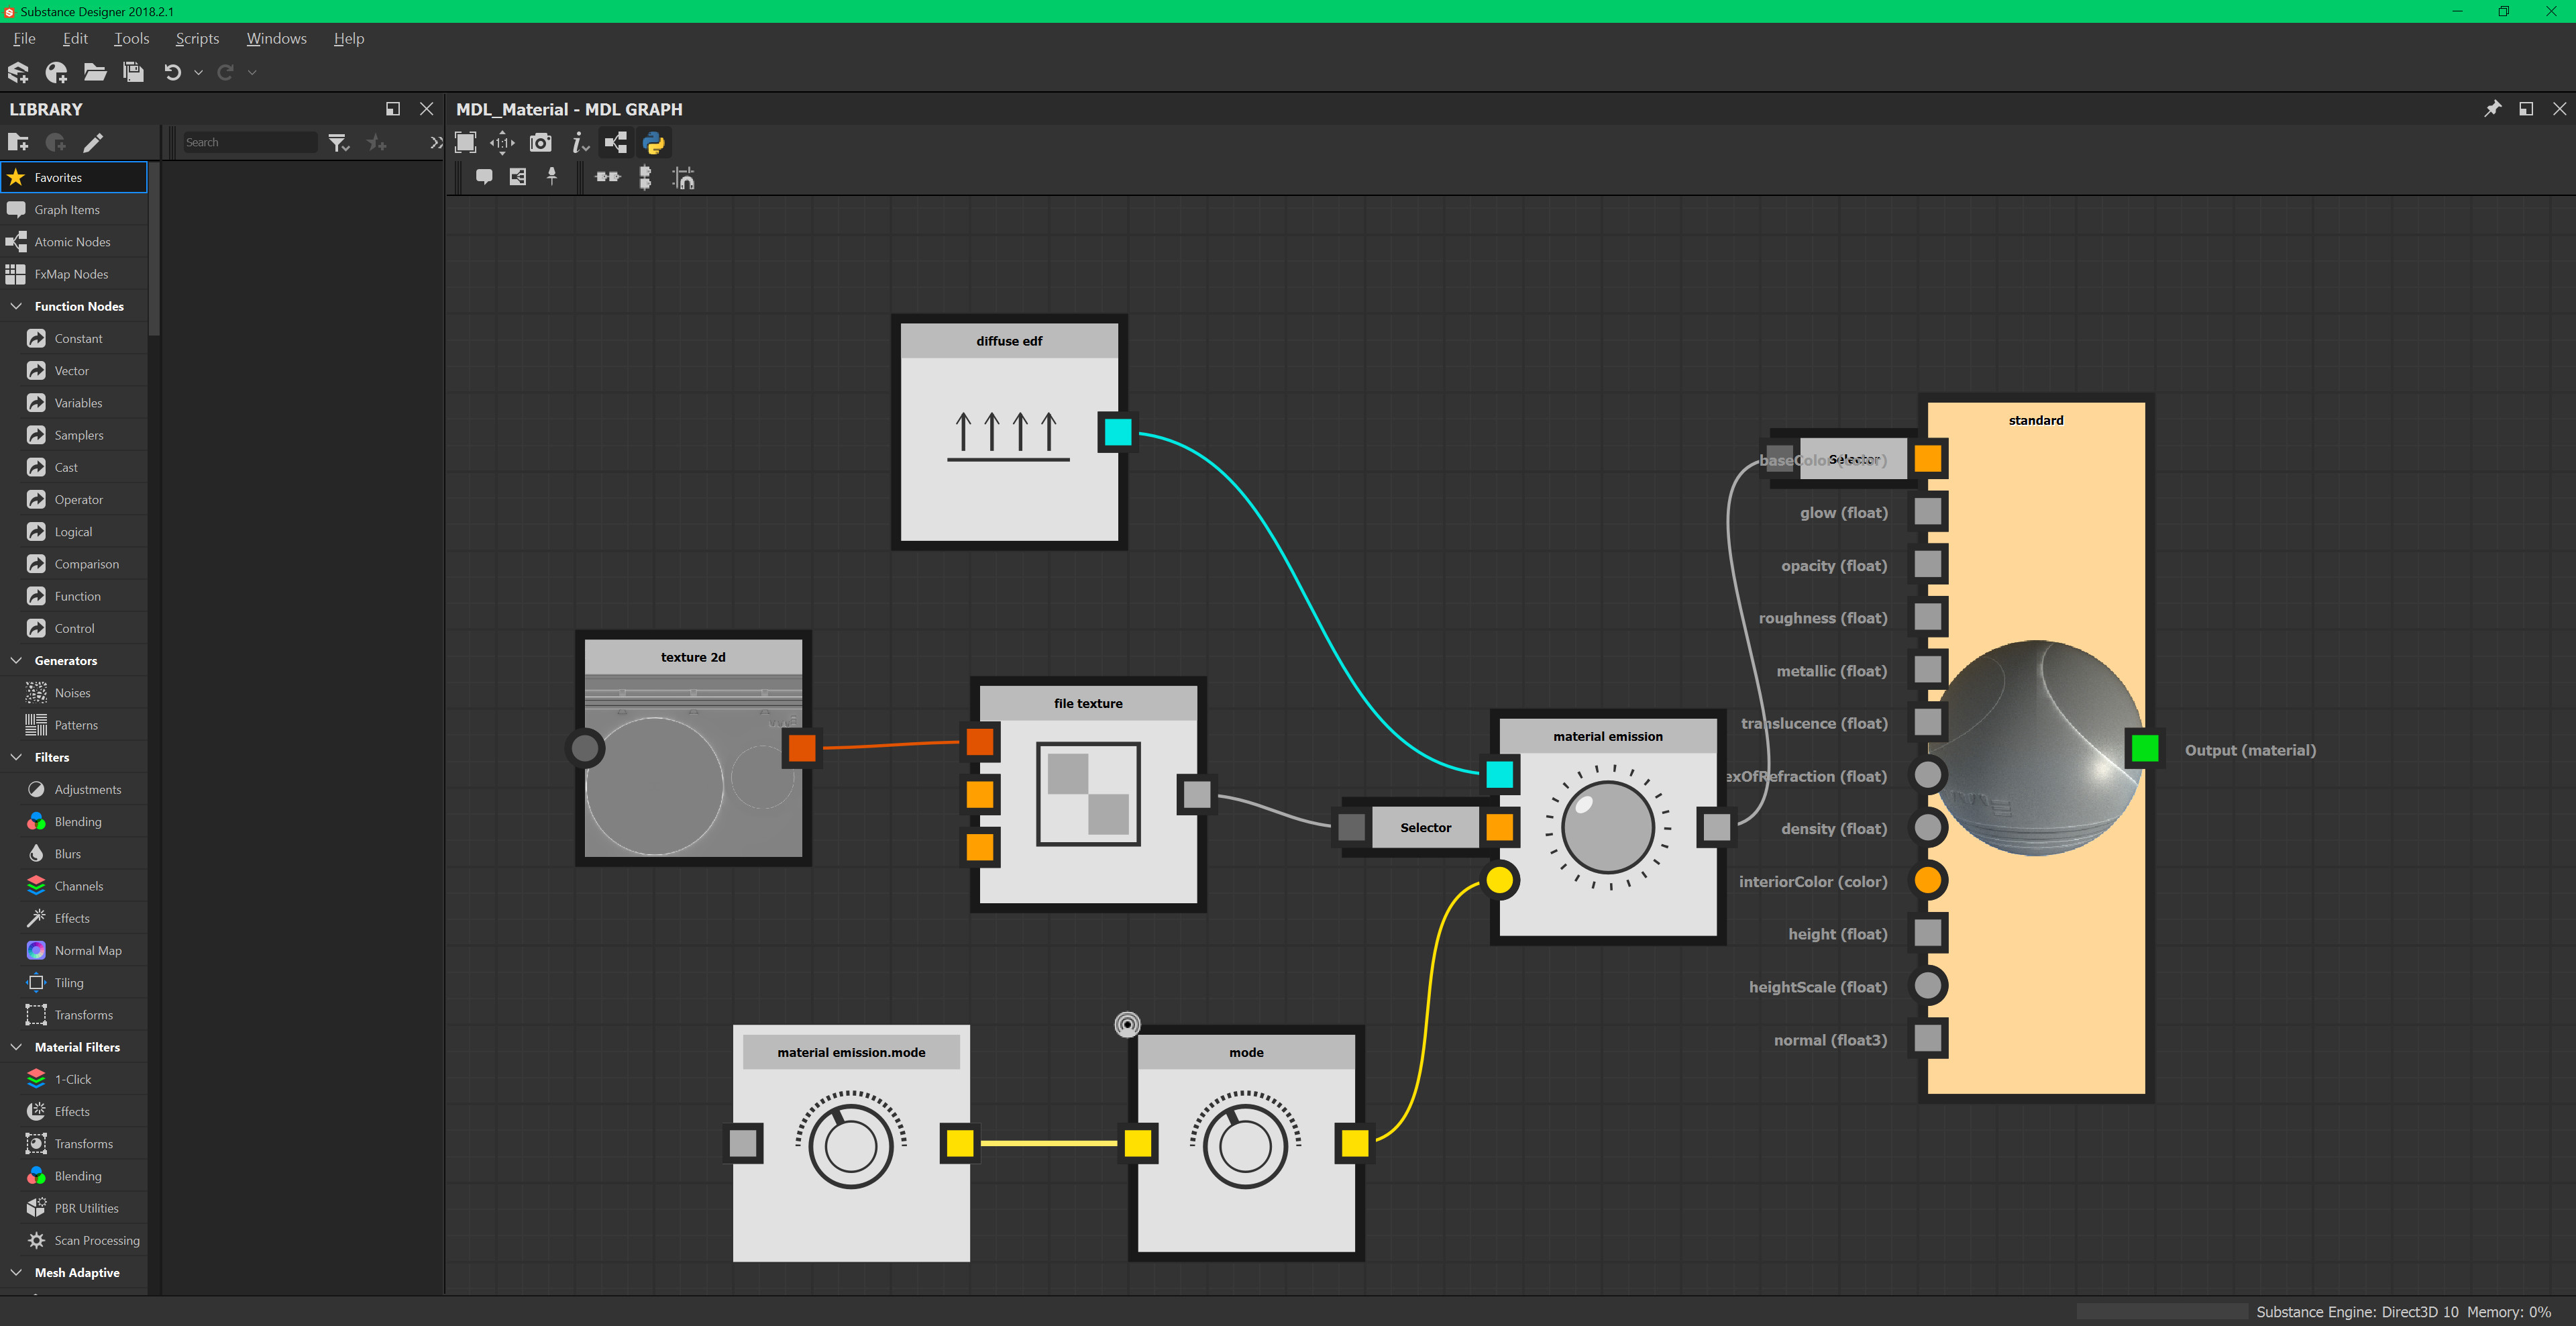Collapse the Function Nodes group

[x=16, y=306]
